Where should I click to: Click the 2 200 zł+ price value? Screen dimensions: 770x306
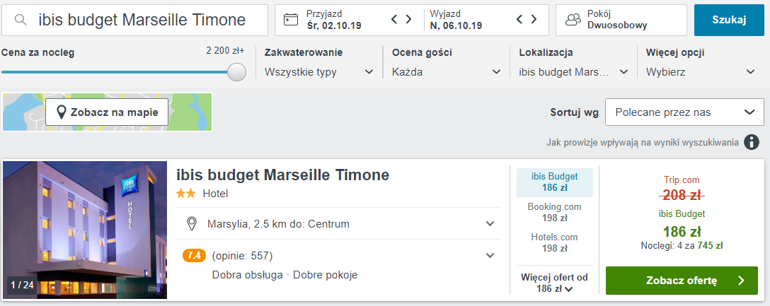pyautogui.click(x=225, y=50)
